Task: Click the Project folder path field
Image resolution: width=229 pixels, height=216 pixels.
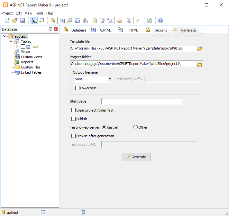Action: point(133,64)
